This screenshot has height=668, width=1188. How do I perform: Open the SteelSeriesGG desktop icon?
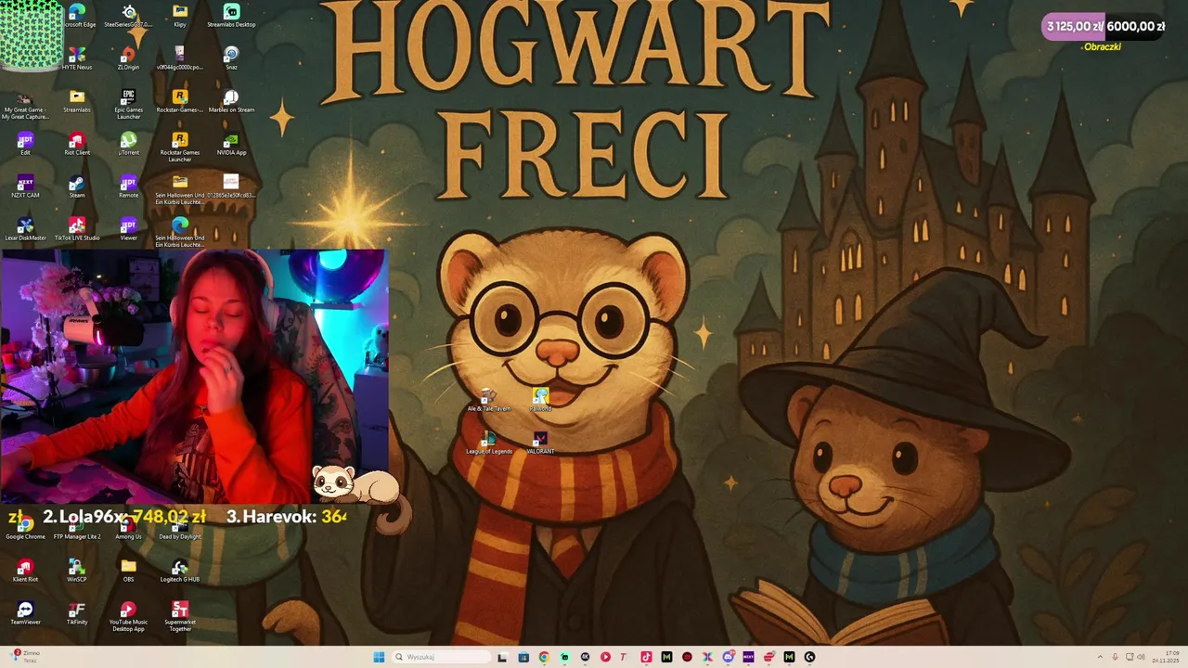tap(129, 16)
